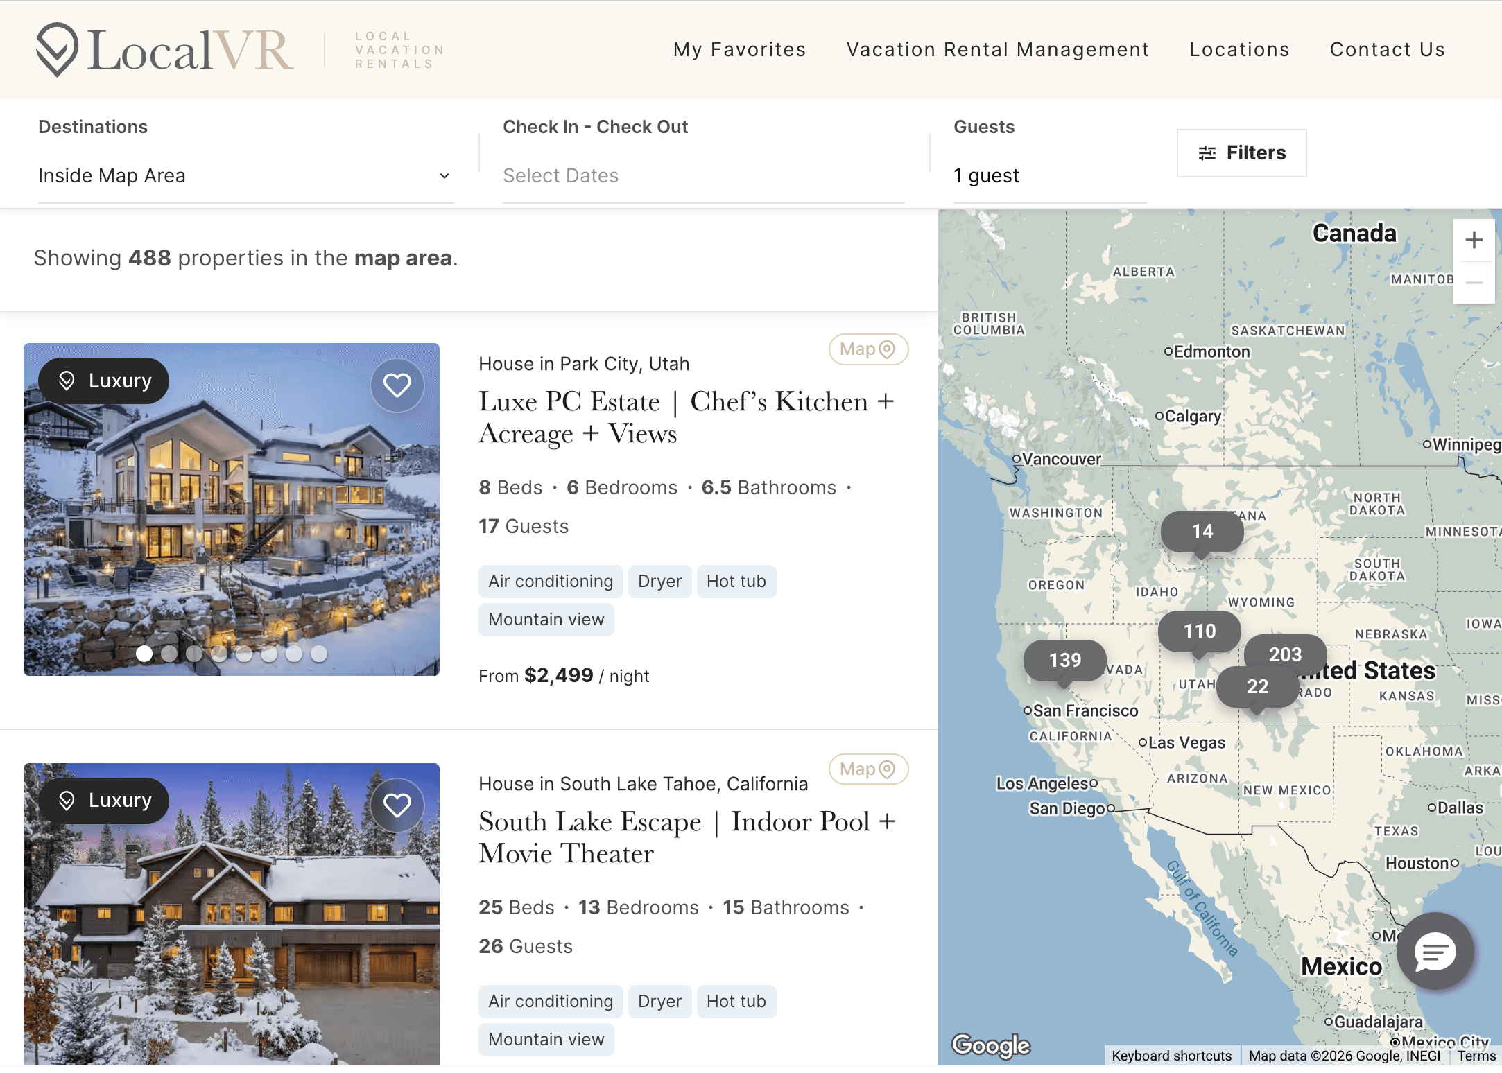Zoom in on the map
1502x1073 pixels.
[x=1474, y=241]
